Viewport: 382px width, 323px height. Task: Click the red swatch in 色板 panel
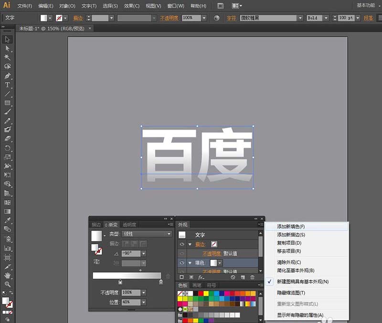[201, 293]
